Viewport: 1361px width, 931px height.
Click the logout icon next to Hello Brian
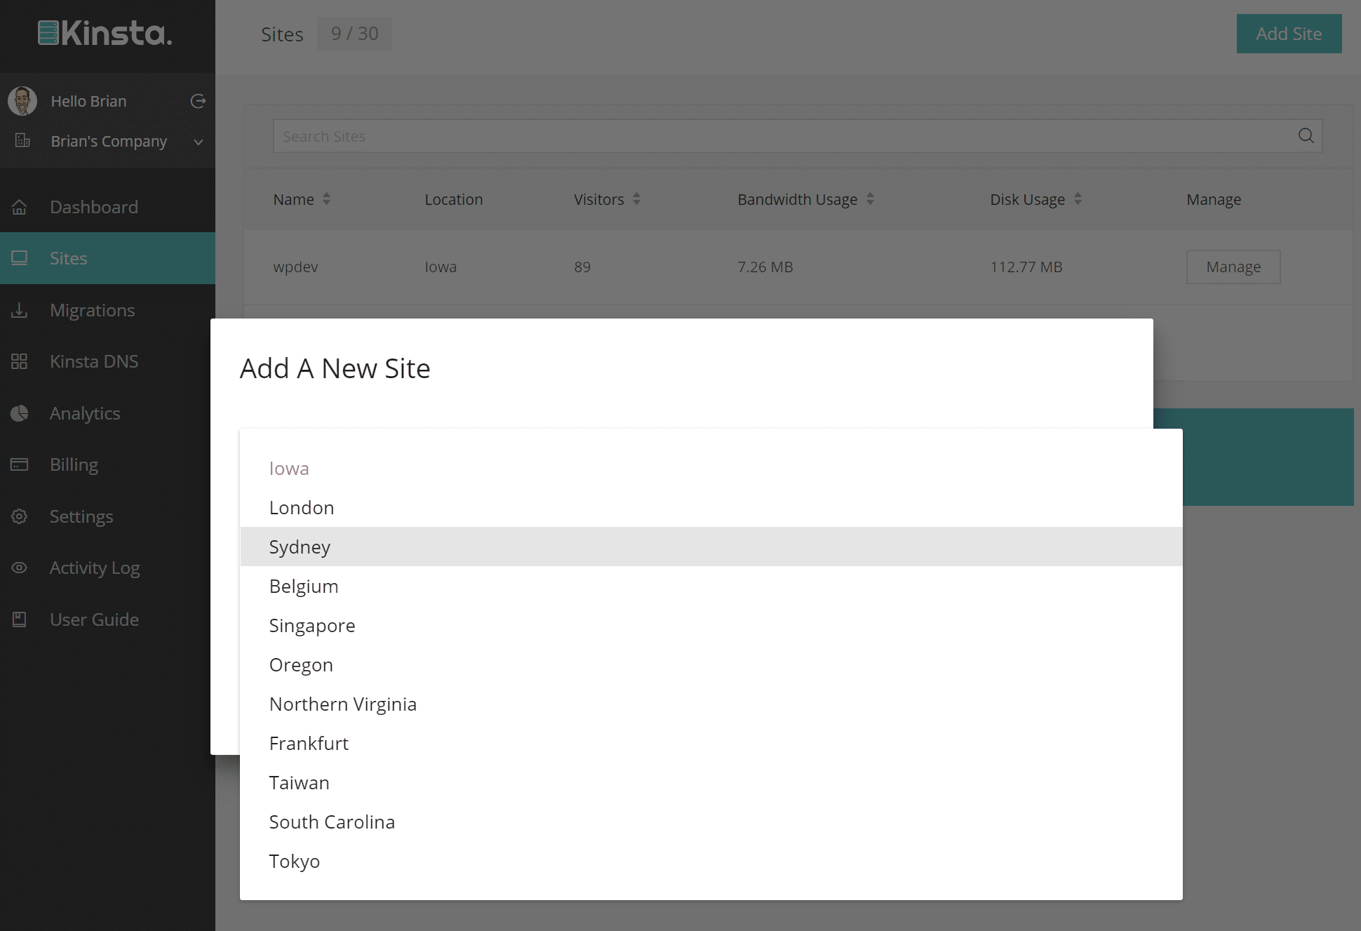198,101
